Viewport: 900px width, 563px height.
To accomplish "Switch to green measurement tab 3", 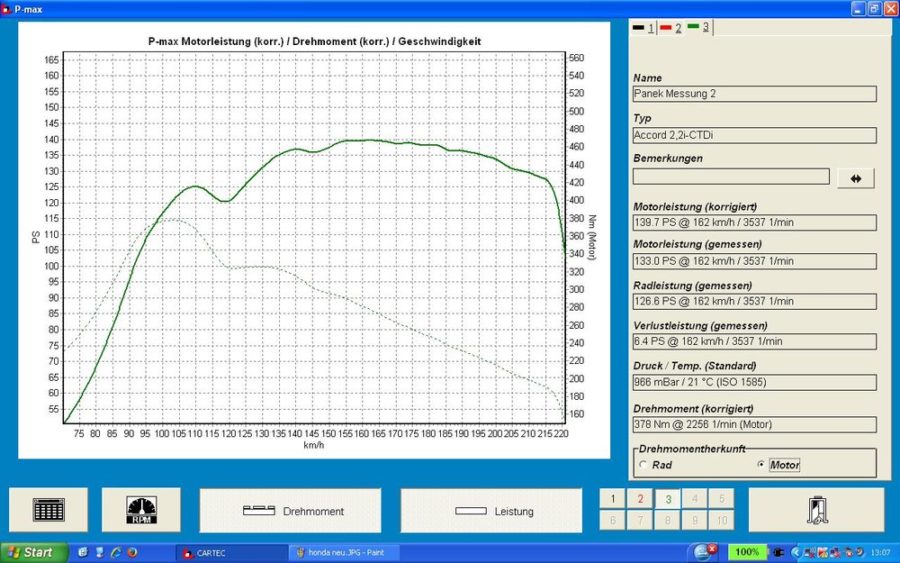I will coord(698,28).
